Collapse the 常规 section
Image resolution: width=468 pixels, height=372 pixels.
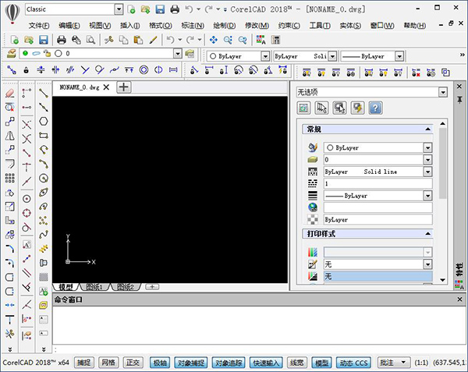click(x=427, y=129)
